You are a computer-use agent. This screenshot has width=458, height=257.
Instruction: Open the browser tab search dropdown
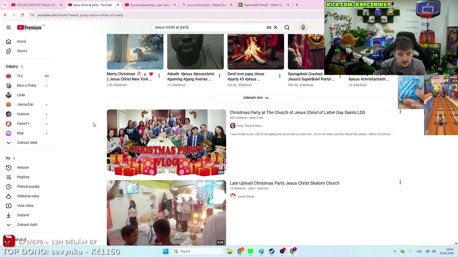click(5, 5)
